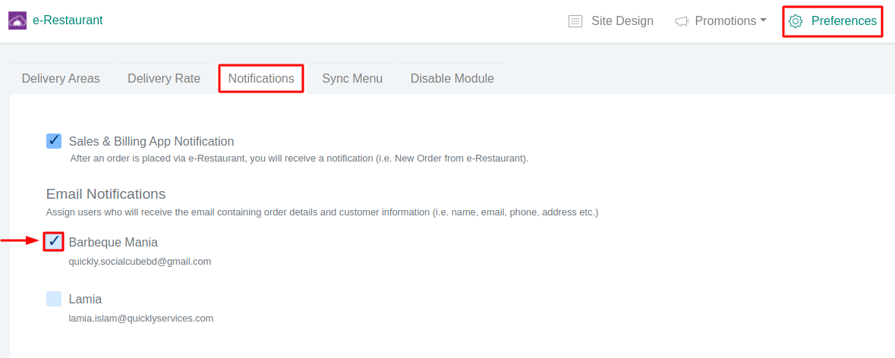The height and width of the screenshot is (358, 895).
Task: Enable email notifications checkbox for Lamia
Action: tap(54, 299)
